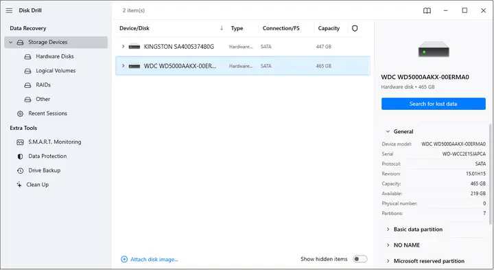Viewport: 494px width, 270px height.
Task: Click the WDC drive icon in list
Action: [x=134, y=66]
